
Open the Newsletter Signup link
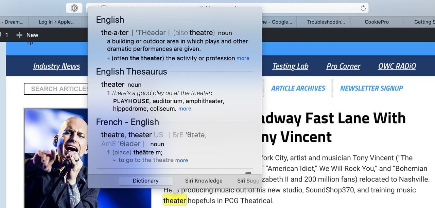pos(371,88)
